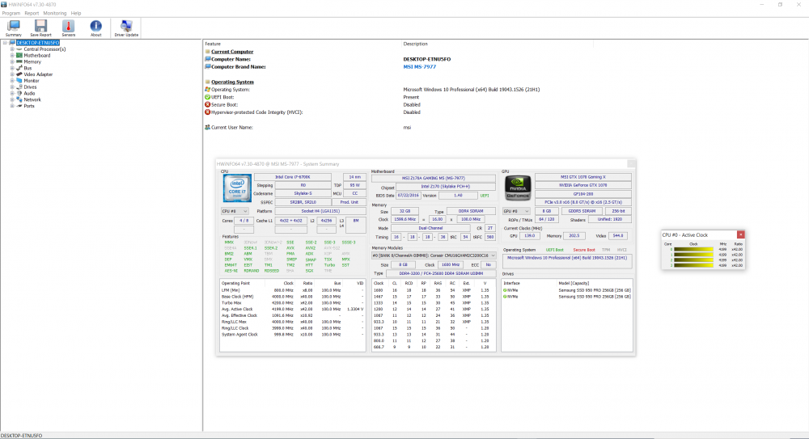This screenshot has width=809, height=439.
Task: Click the Prod. Unit field
Action: pyautogui.click(x=349, y=202)
